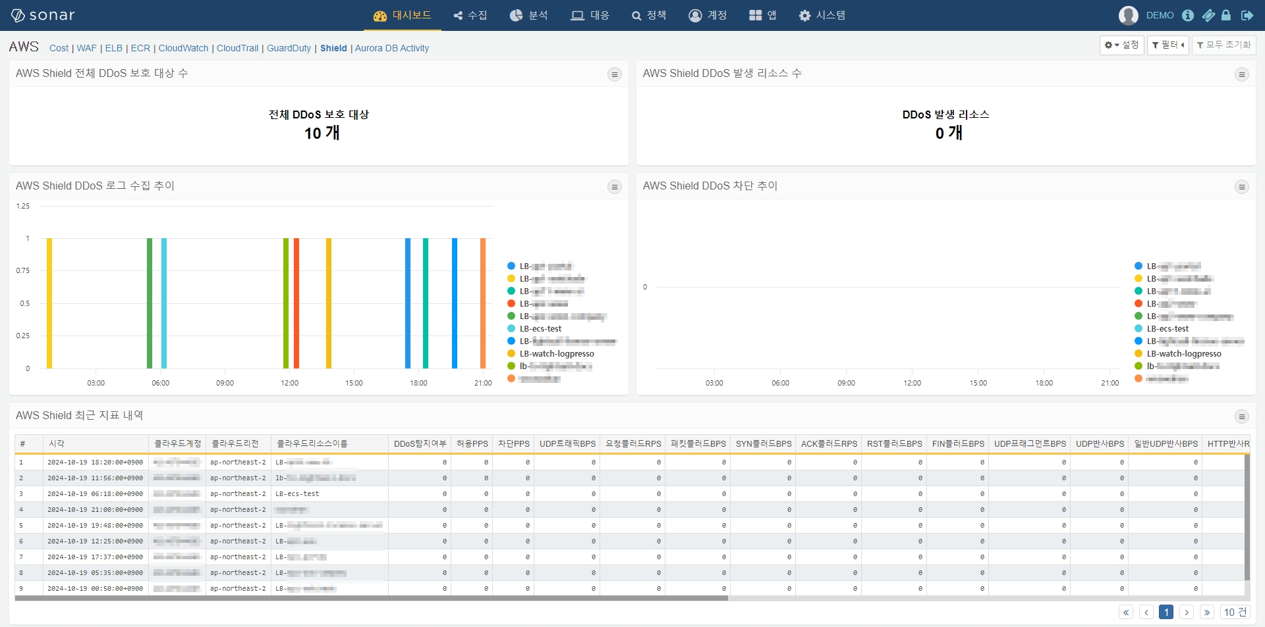The image size is (1265, 627).
Task: Select cell '2024-10-19 21:00:00+0900'
Action: tap(96, 510)
